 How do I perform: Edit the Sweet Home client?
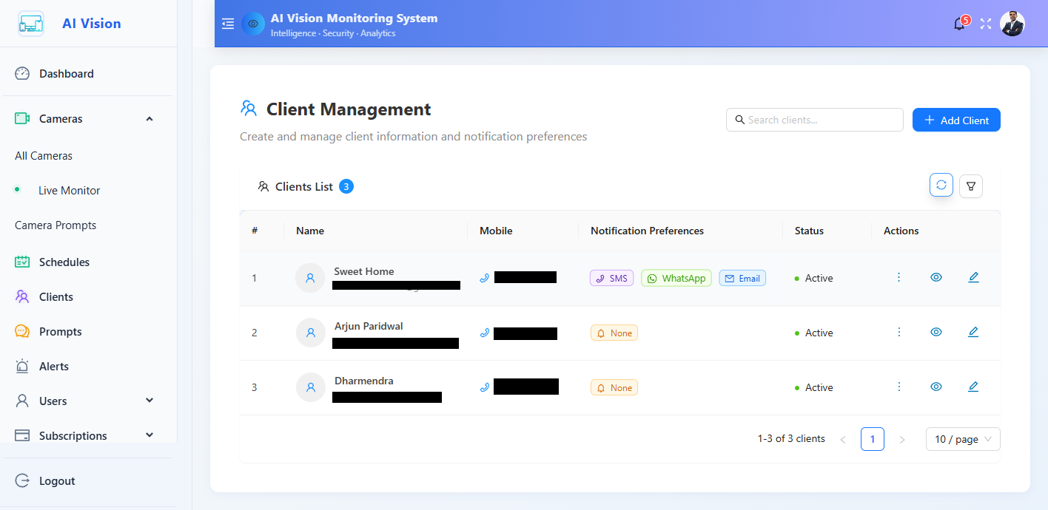[x=973, y=278]
